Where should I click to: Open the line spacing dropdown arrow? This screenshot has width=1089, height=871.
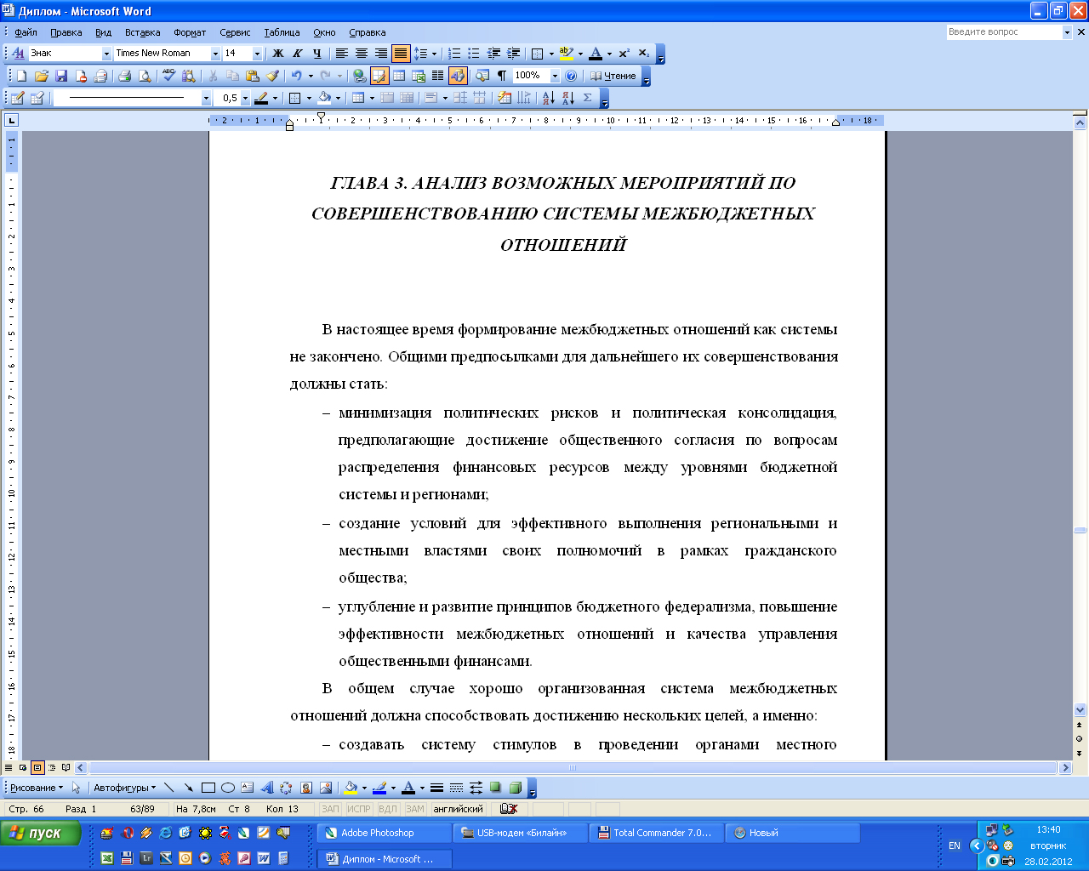click(x=434, y=54)
